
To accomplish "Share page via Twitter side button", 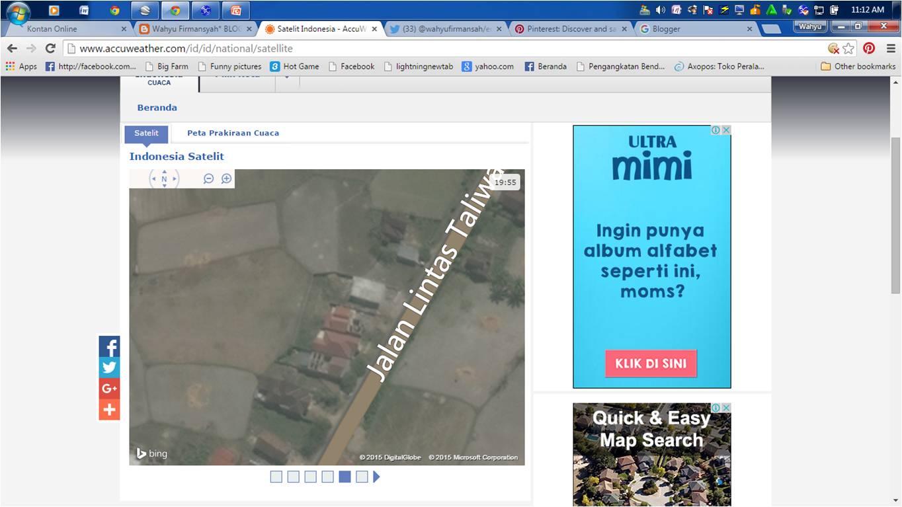I will coord(110,368).
